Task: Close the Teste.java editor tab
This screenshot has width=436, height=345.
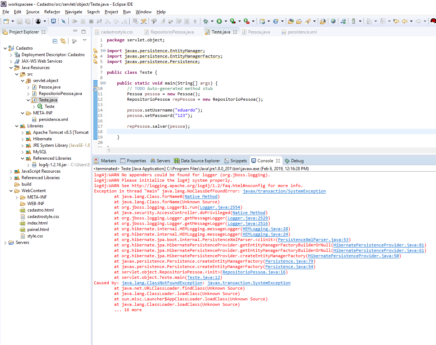Action: pyautogui.click(x=235, y=32)
